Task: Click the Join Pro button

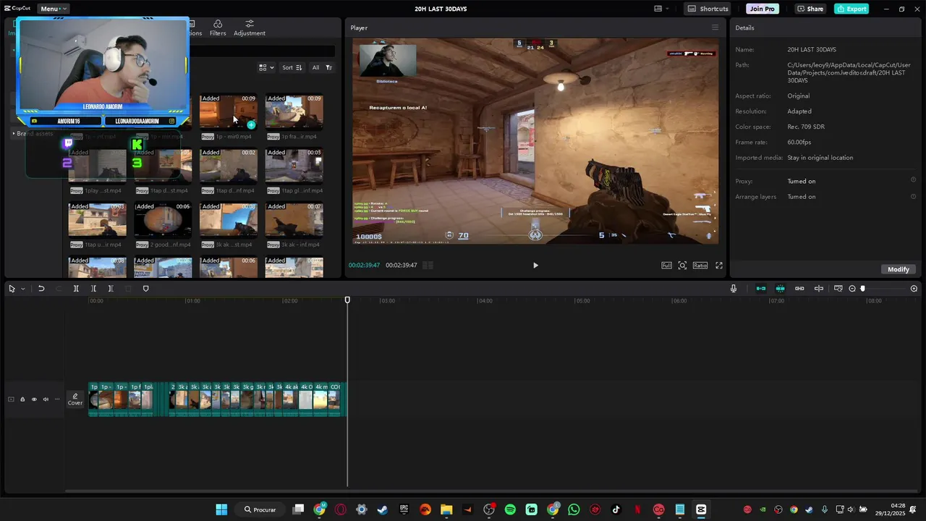Action: (x=763, y=9)
